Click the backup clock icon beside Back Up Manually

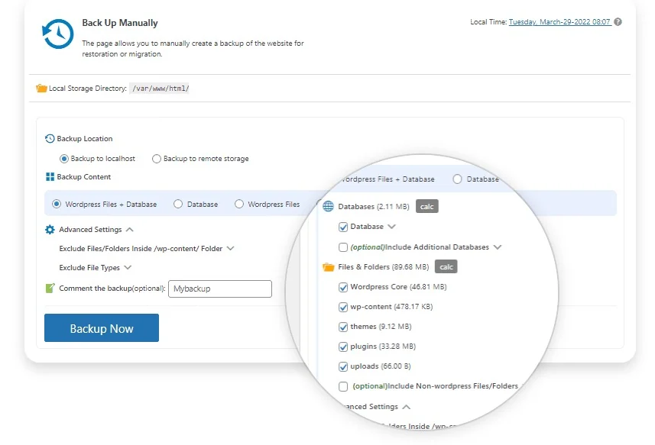coord(57,34)
